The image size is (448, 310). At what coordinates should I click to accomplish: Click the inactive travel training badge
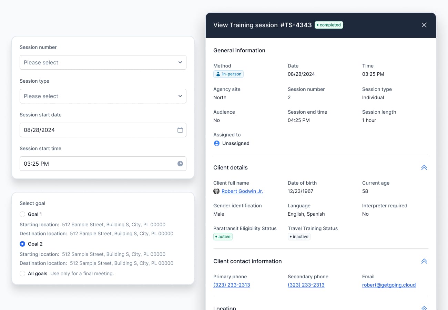(x=299, y=237)
